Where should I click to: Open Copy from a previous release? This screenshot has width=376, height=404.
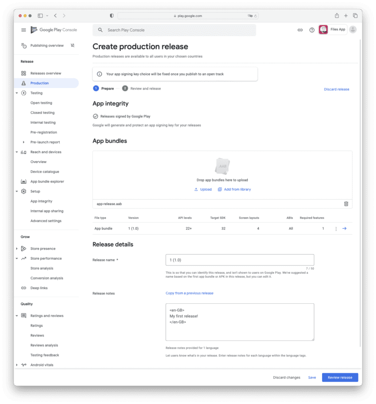tap(190, 293)
